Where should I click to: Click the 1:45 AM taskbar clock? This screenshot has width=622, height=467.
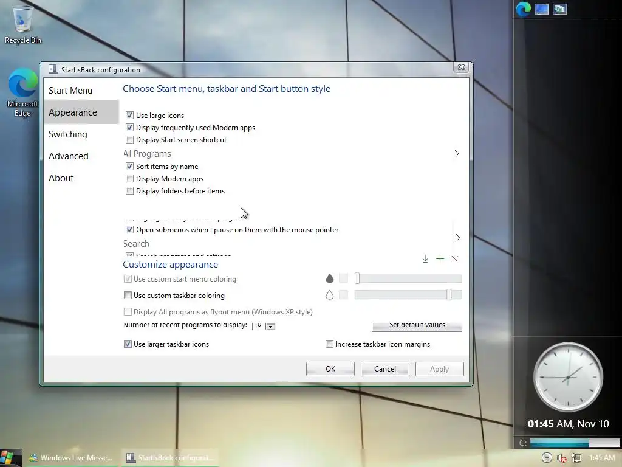pos(602,458)
